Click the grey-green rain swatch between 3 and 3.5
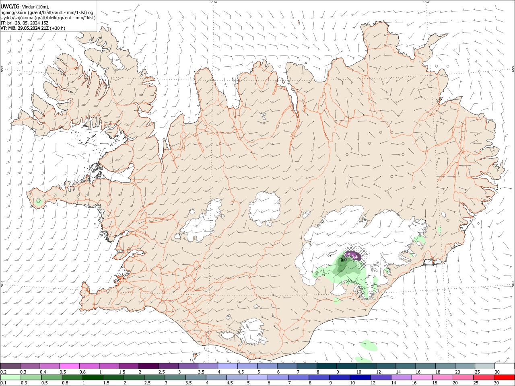The height and width of the screenshot is (386, 515). 175,378
